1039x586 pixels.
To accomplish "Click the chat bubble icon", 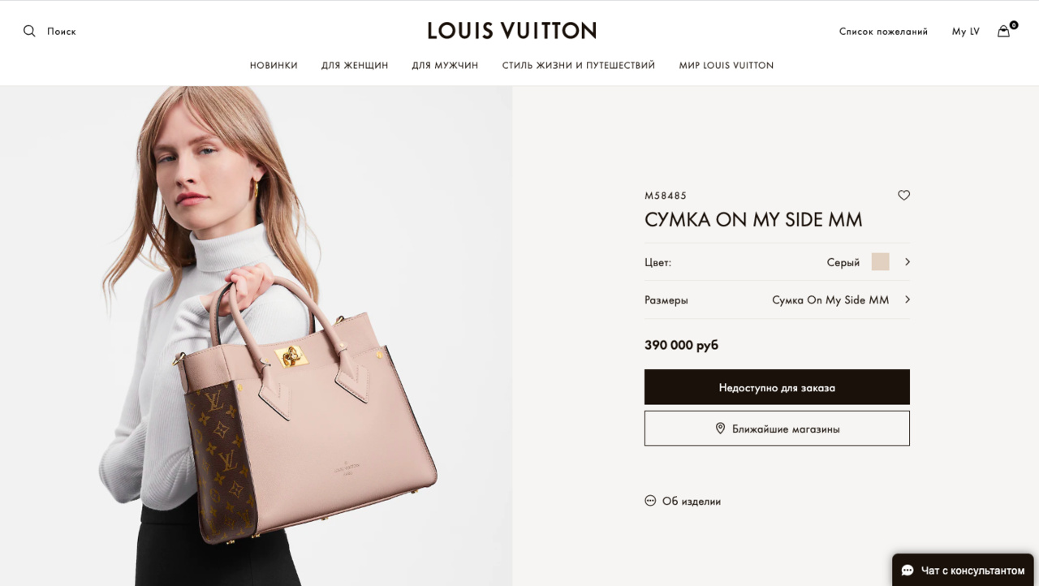I will pos(908,571).
